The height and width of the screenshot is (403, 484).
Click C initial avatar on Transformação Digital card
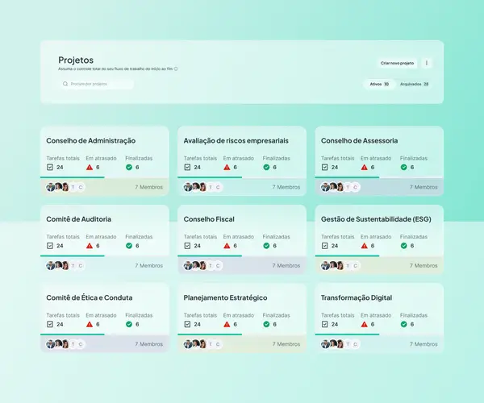click(355, 344)
